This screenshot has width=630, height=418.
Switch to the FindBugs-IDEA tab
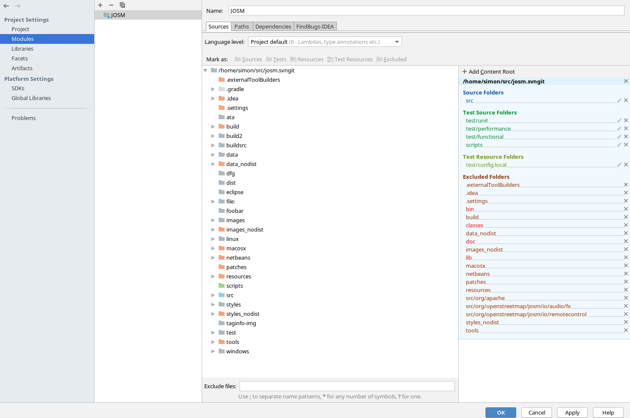click(315, 26)
